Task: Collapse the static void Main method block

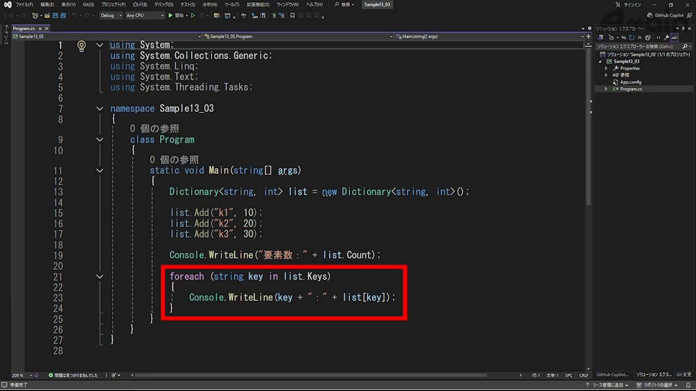Action: tap(100, 171)
